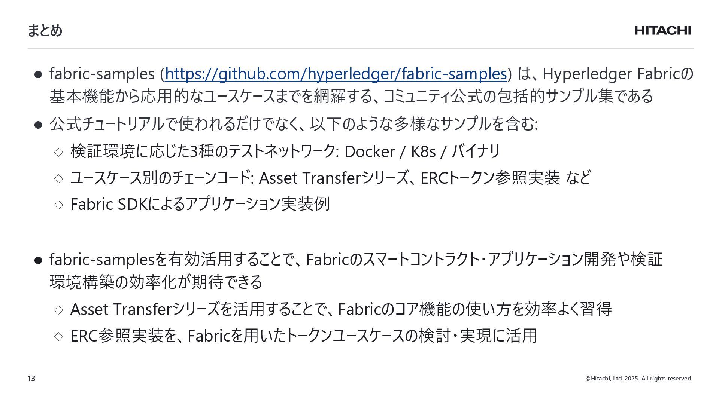Click diamond bullet beside ユースケース別のチェーンコード
Image resolution: width=719 pixels, height=404 pixels.
[59, 178]
